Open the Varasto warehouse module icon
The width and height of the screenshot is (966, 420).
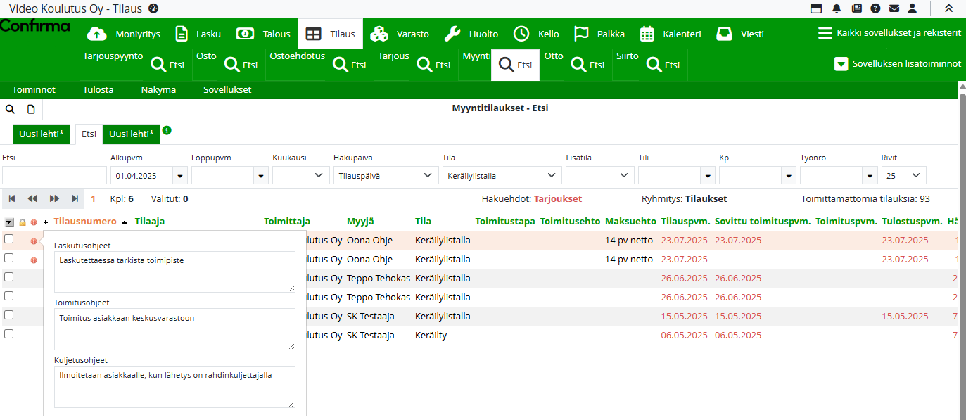pyautogui.click(x=380, y=34)
